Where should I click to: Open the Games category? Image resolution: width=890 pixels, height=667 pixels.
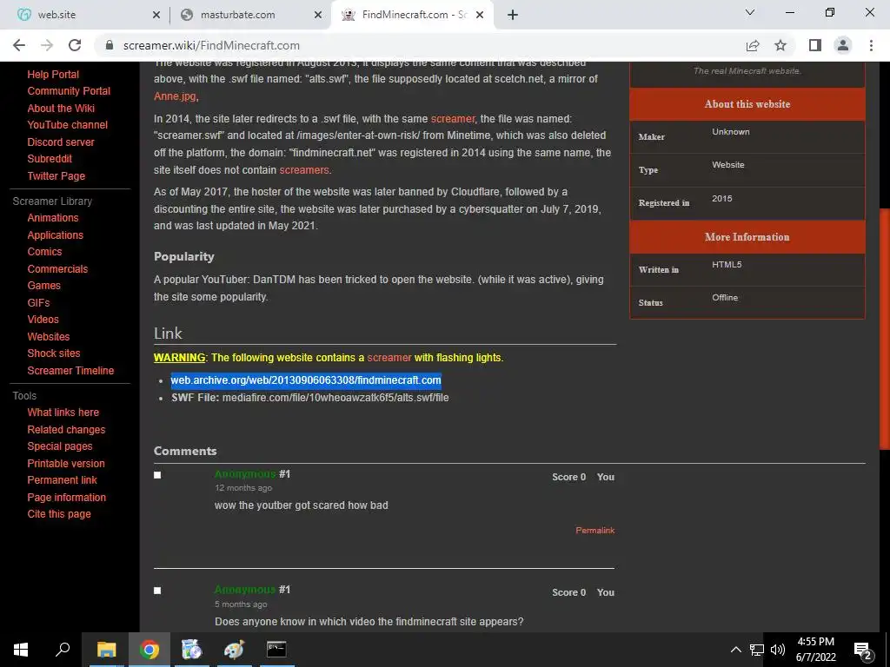43,286
